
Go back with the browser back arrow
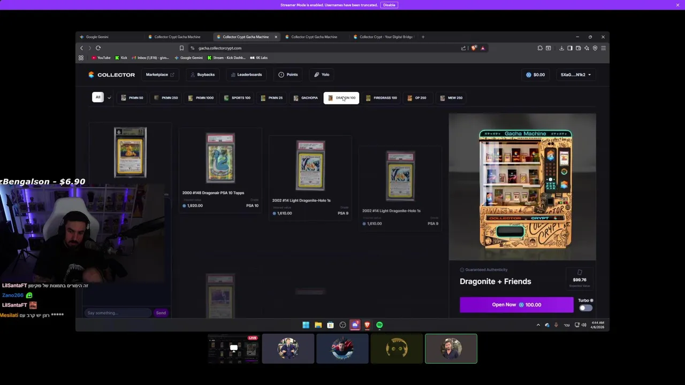click(x=81, y=48)
